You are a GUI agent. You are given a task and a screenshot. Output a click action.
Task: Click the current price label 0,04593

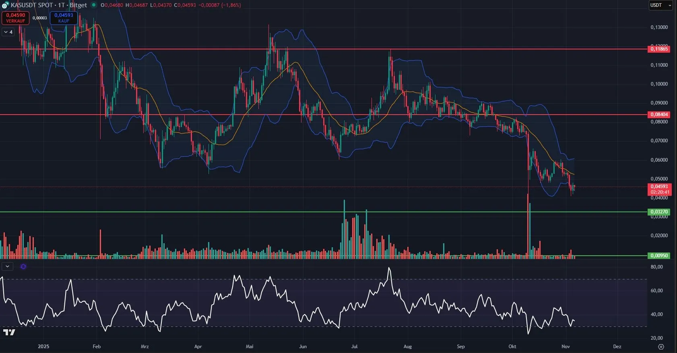pyautogui.click(x=659, y=187)
